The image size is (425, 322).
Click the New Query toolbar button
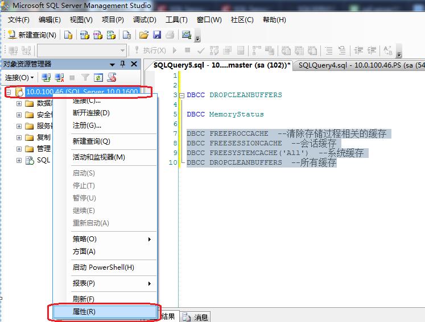click(32, 35)
